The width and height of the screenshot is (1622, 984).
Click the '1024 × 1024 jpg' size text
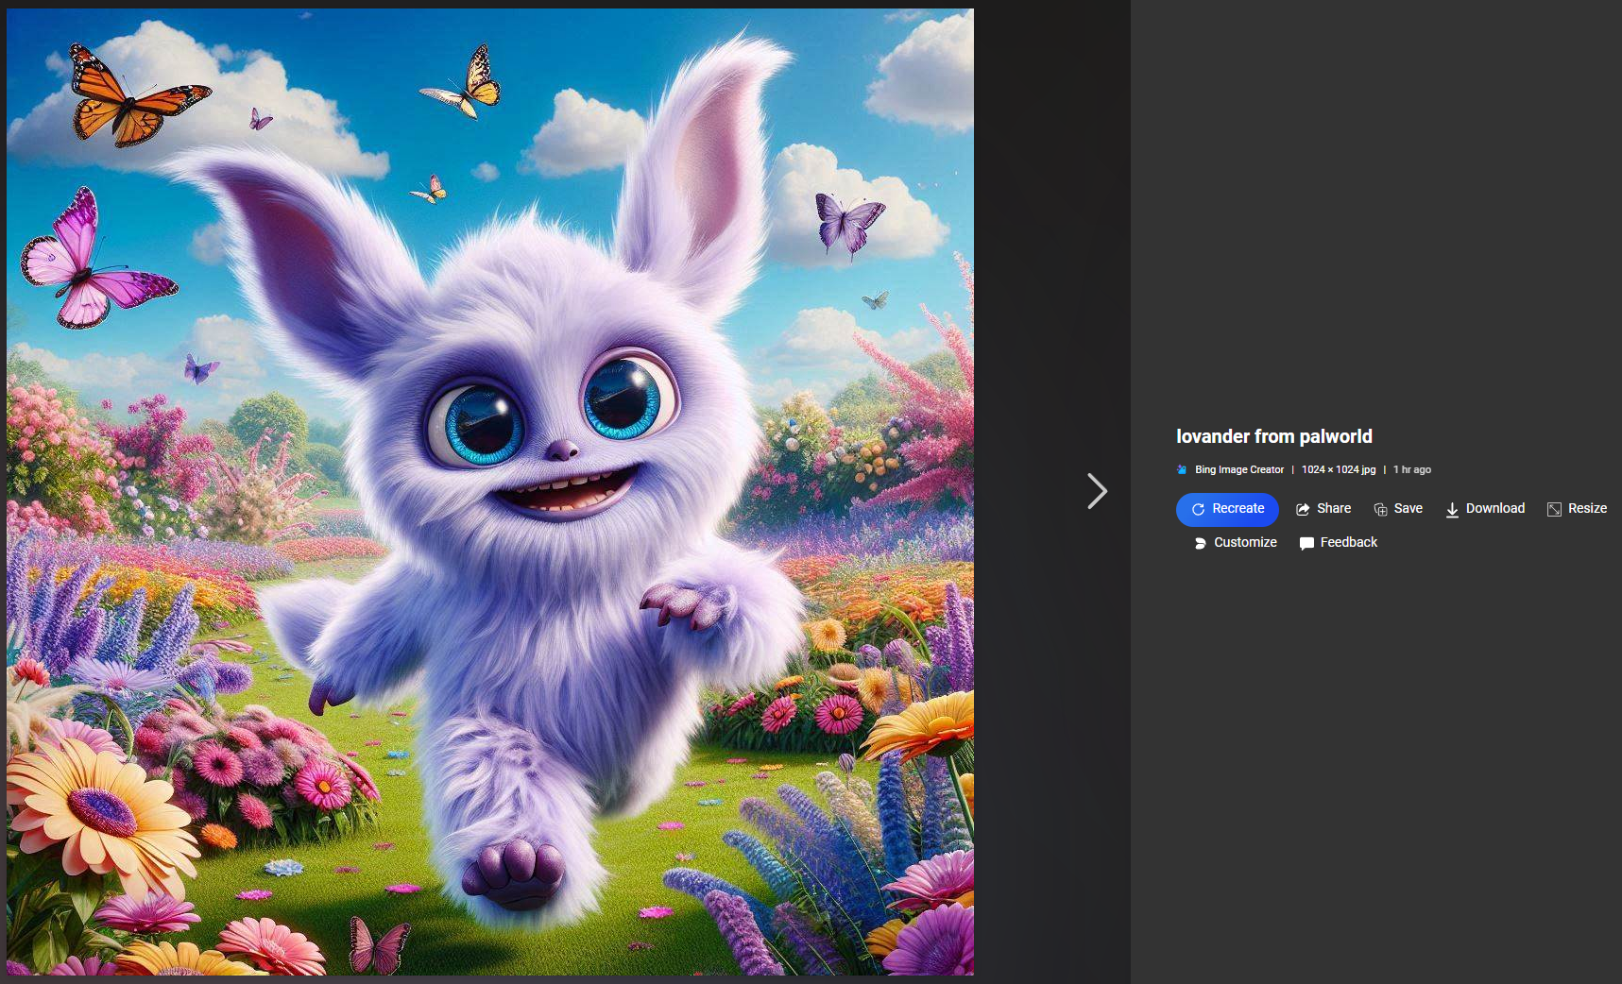(1339, 469)
